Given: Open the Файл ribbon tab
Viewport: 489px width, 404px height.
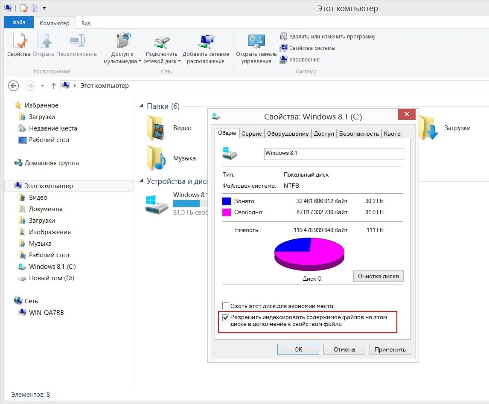Looking at the screenshot, I should tap(19, 23).
